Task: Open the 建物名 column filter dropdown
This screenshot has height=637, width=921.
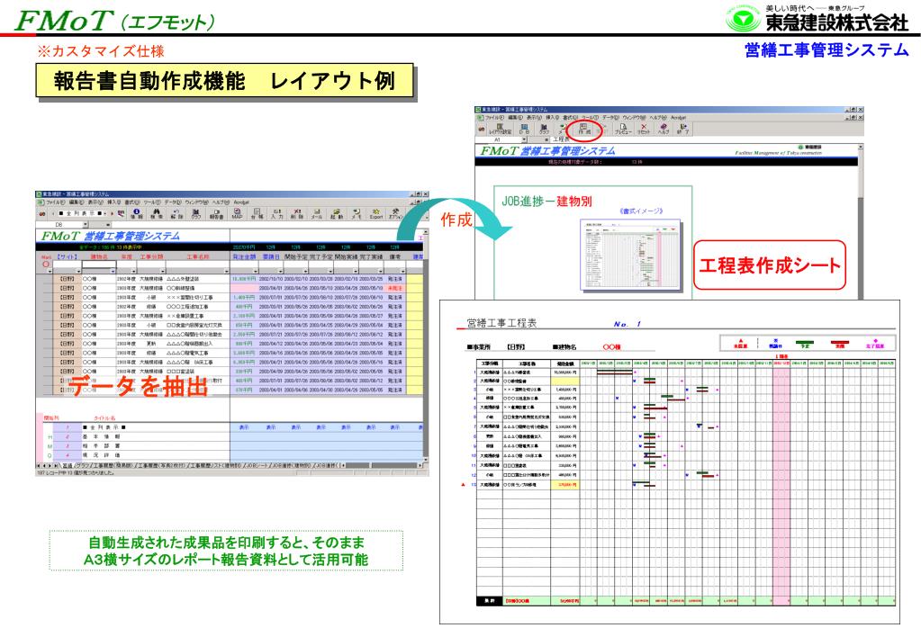Action: (113, 271)
